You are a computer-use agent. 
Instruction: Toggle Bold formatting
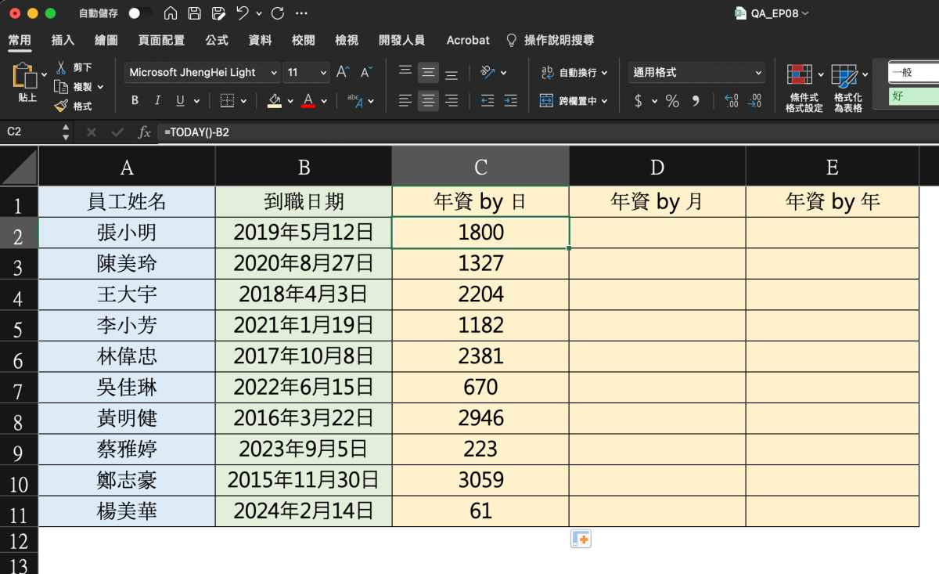coord(135,100)
